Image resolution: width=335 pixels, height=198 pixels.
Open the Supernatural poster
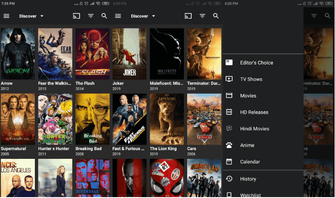[18, 119]
